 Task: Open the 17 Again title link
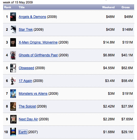pos(25,81)
